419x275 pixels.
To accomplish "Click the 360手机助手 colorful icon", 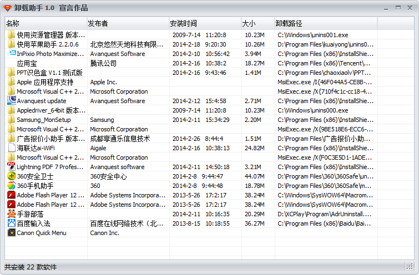I will pos(11,186).
